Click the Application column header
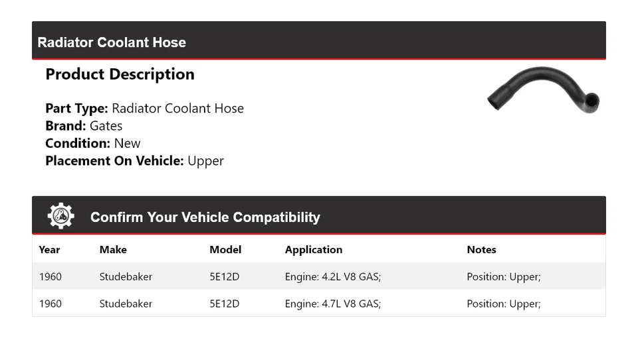The image size is (638, 338). (314, 250)
